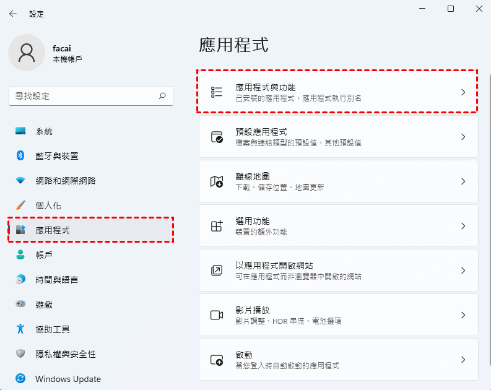Expand 應用程式與功能 using its chevron arrow
This screenshot has height=390, width=491.
(x=463, y=92)
